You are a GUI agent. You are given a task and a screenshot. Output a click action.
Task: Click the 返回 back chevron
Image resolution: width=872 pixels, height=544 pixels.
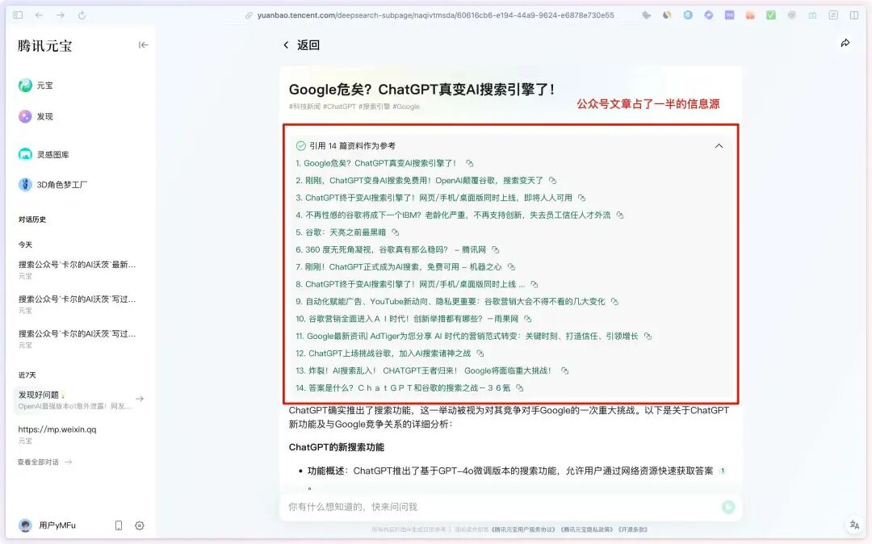tap(286, 45)
